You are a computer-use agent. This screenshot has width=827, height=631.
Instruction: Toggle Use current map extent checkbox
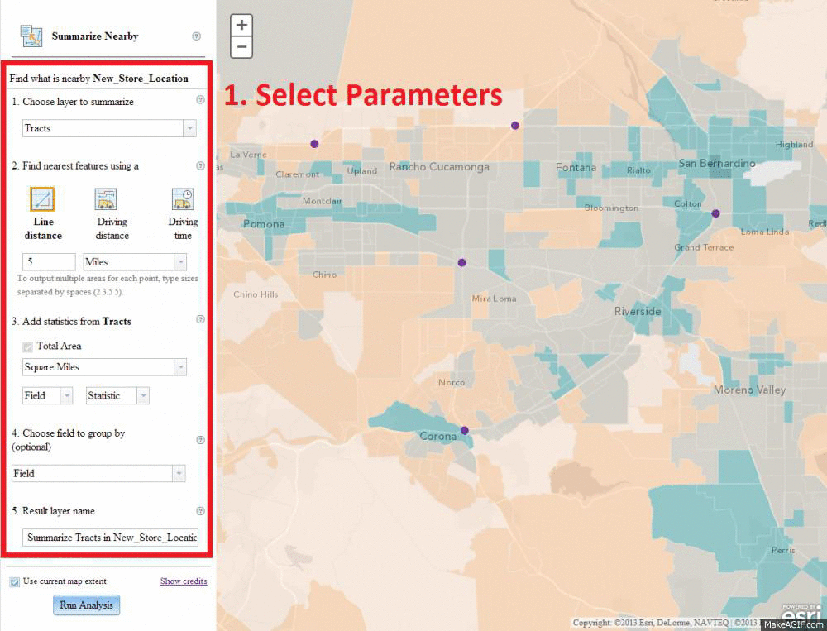click(15, 581)
